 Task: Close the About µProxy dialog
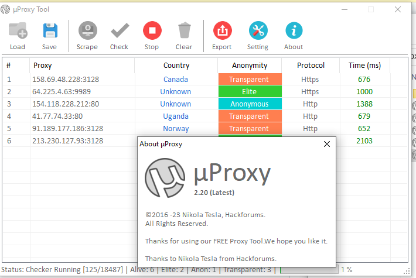pyautogui.click(x=327, y=144)
